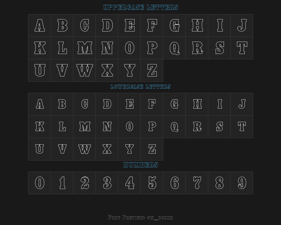
Task: Click the Font Preview caption text
Action: click(x=140, y=217)
